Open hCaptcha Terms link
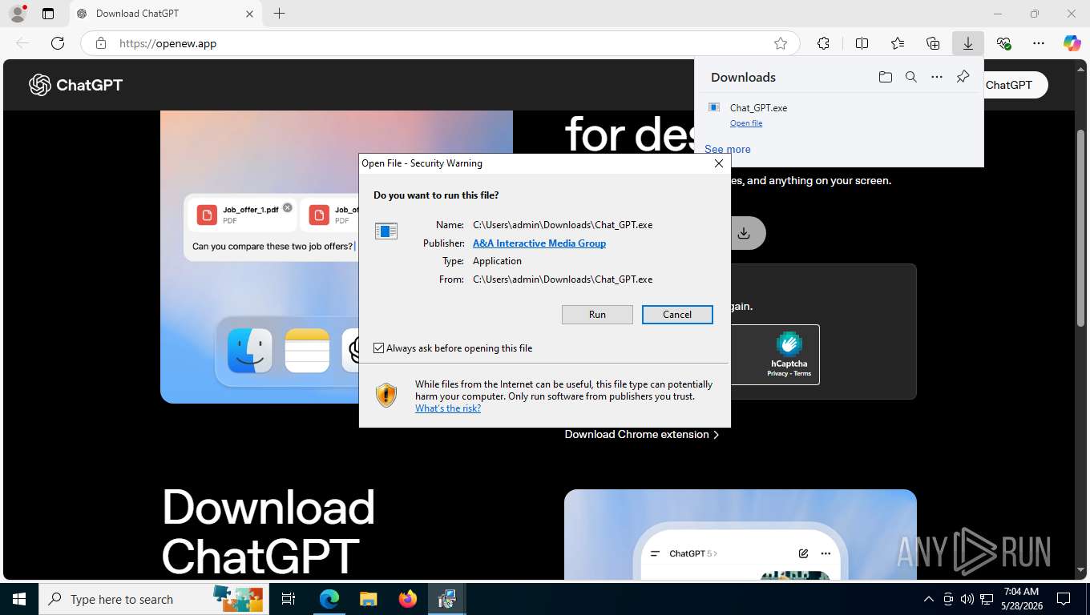Image resolution: width=1090 pixels, height=615 pixels. click(802, 374)
